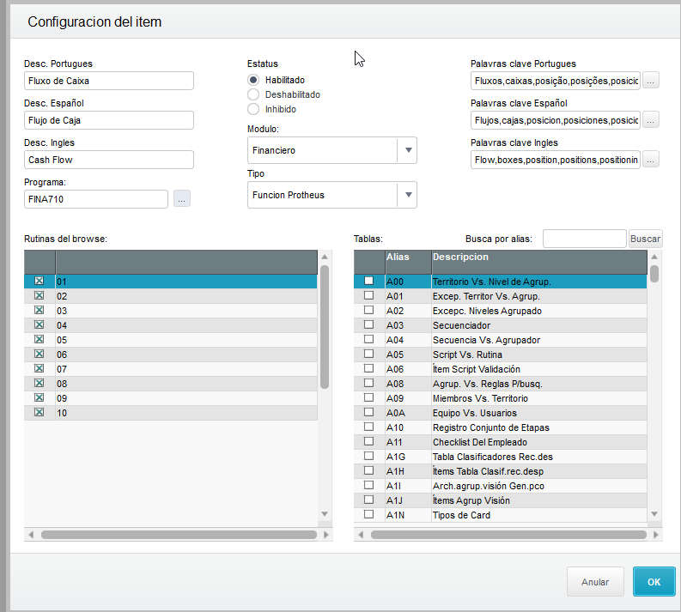Open the Programa lookup ellipsis button
Image resolution: width=681 pixels, height=612 pixels.
[181, 199]
